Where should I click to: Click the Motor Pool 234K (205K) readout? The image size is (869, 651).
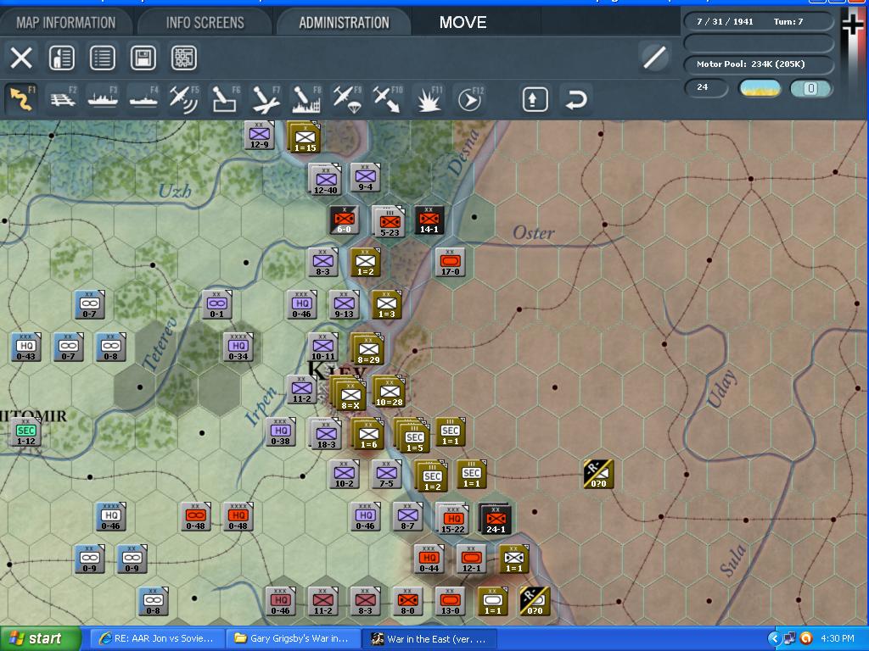[759, 64]
